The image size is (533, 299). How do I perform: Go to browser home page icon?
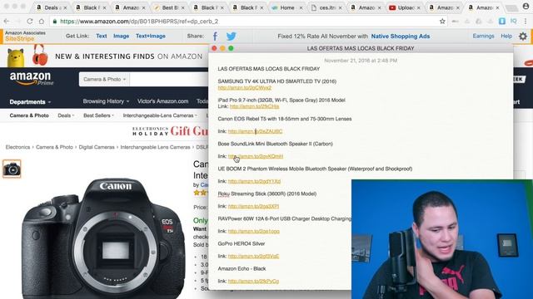pos(42,22)
